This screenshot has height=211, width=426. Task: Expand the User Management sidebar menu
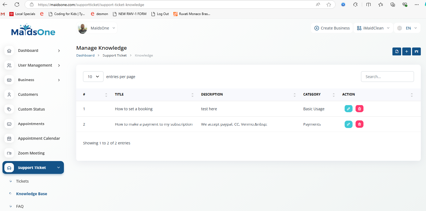pyautogui.click(x=35, y=65)
